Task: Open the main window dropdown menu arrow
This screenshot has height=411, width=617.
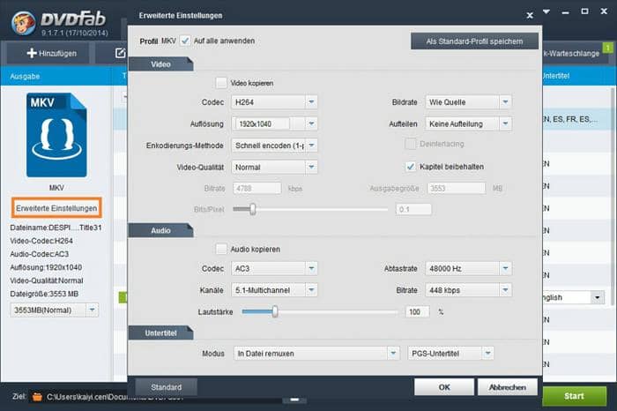Action: tap(546, 11)
